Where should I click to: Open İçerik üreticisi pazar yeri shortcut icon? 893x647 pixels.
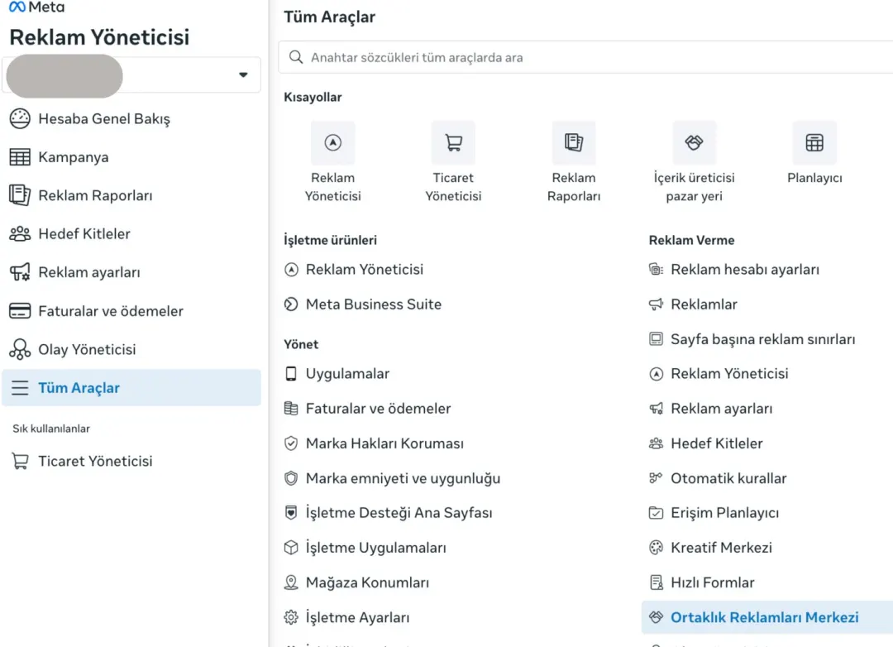coord(694,142)
